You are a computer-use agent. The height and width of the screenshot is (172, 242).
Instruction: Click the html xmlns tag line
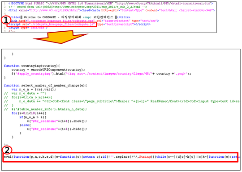coord(112,10)
